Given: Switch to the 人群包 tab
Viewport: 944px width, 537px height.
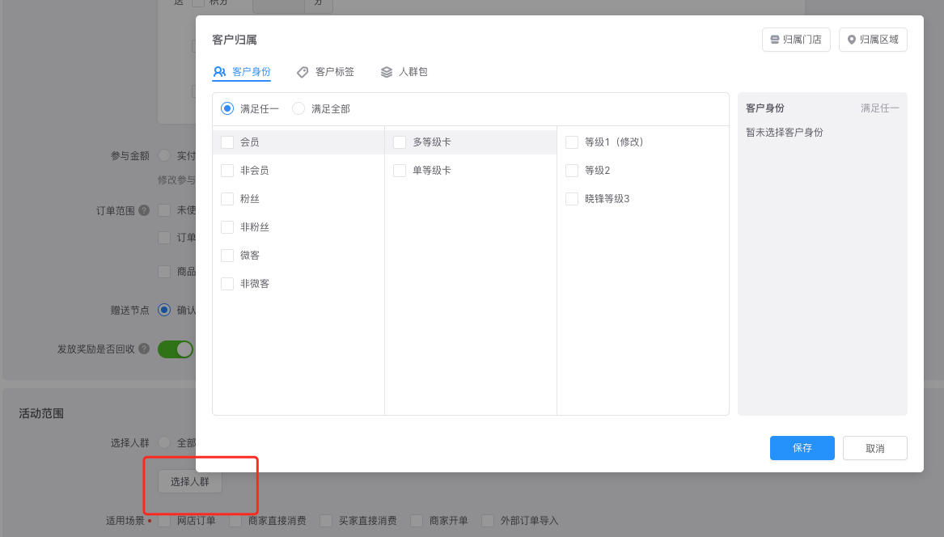Looking at the screenshot, I should tap(404, 72).
